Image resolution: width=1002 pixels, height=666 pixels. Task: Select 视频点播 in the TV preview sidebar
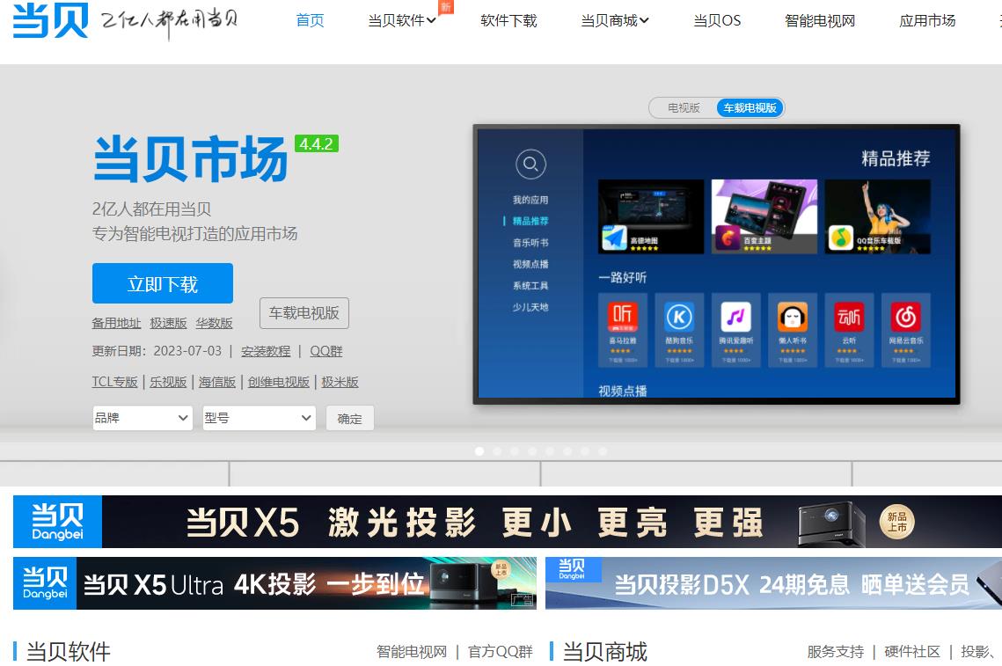tap(530, 264)
